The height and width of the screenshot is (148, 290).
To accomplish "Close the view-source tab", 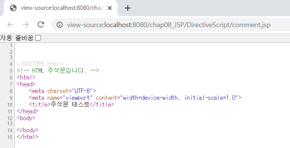I will 110,8.
